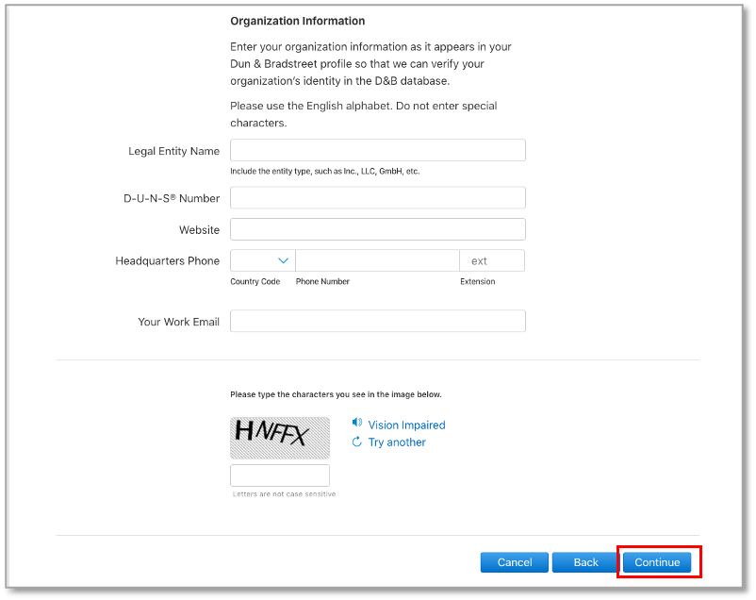Click the Headquarters Phone label text

167,261
